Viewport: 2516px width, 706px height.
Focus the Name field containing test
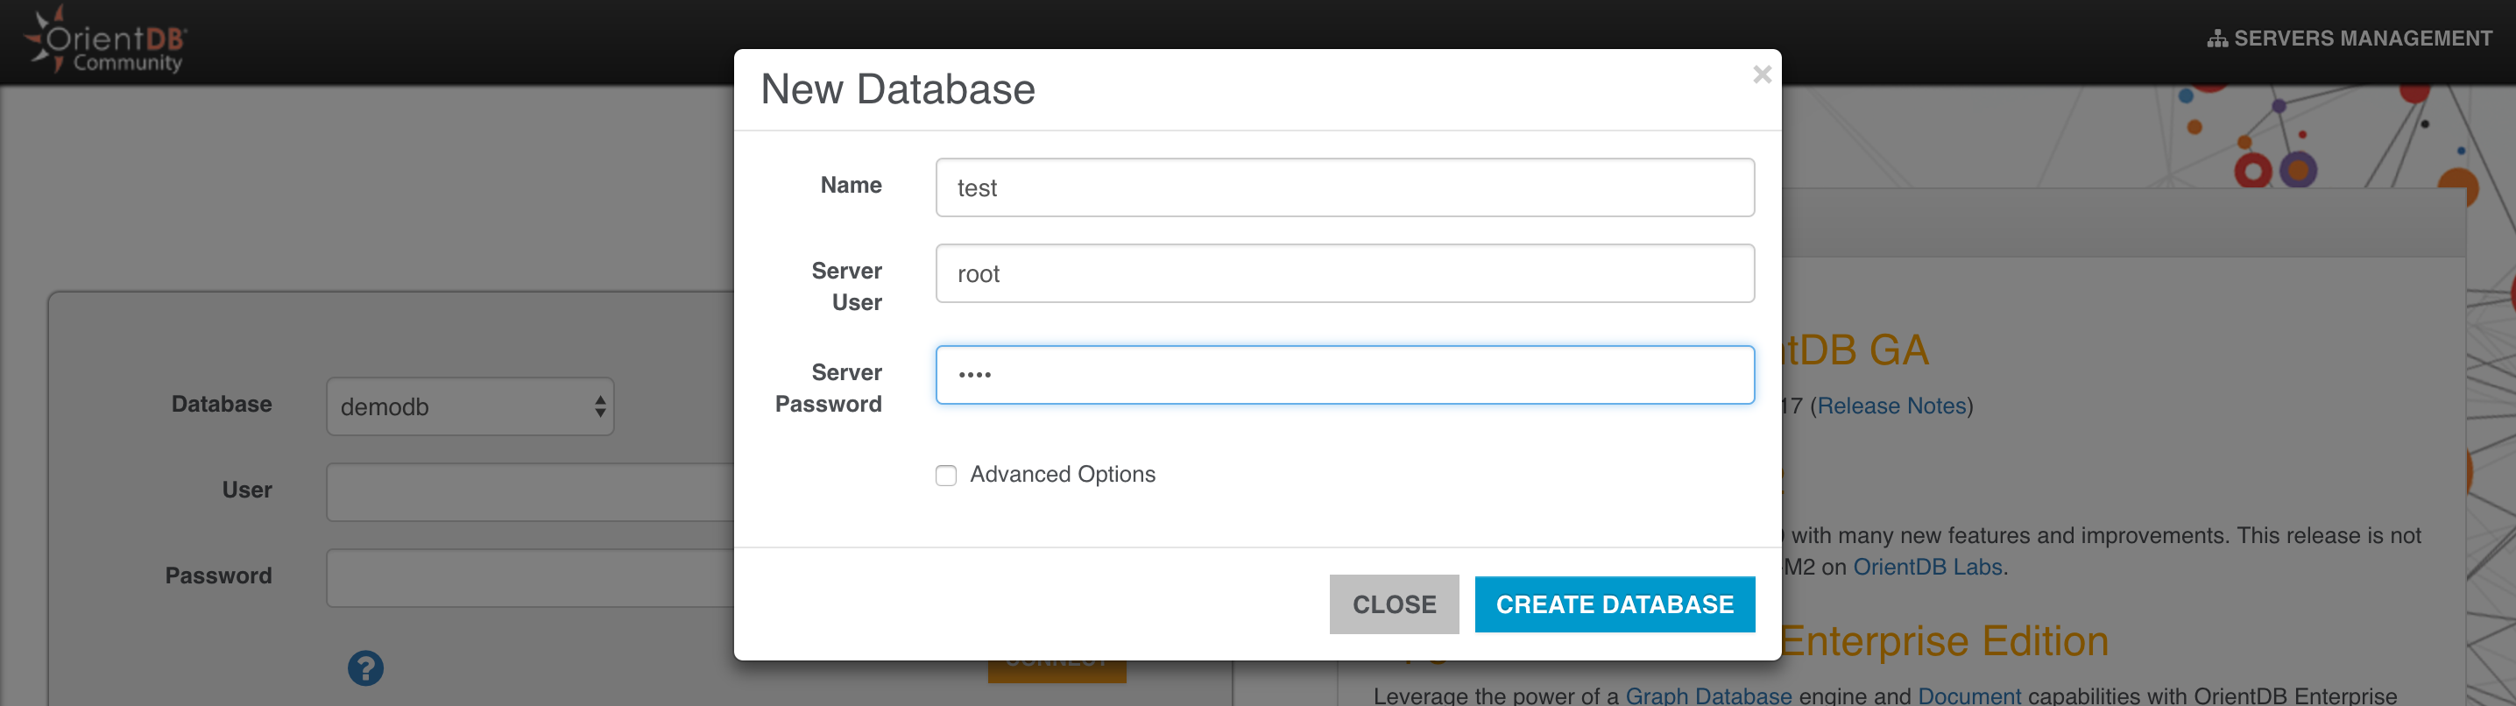1344,187
